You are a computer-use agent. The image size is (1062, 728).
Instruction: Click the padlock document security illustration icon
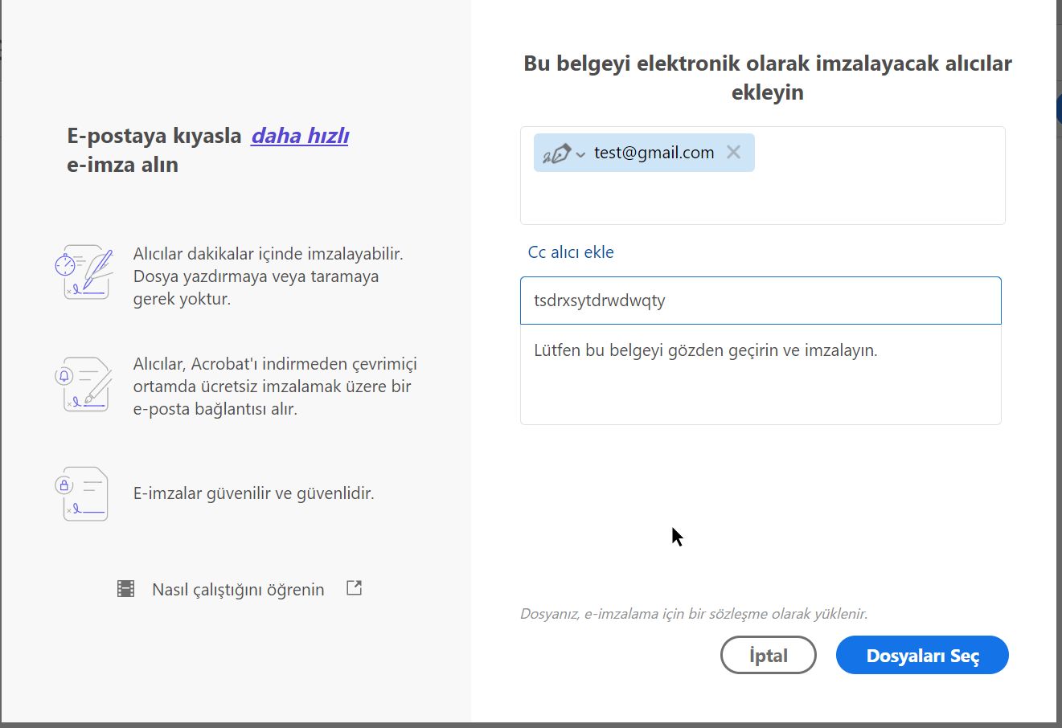point(83,493)
